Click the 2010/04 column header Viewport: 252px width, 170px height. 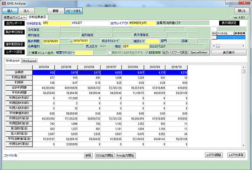(44, 67)
